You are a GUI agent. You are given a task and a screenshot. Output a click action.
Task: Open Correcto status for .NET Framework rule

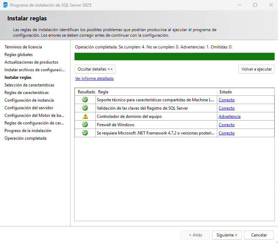(x=227, y=133)
